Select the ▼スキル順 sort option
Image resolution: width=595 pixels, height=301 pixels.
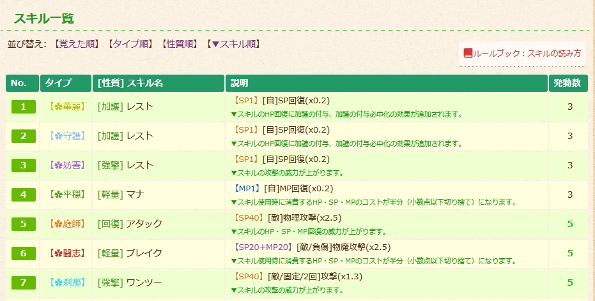click(x=233, y=44)
